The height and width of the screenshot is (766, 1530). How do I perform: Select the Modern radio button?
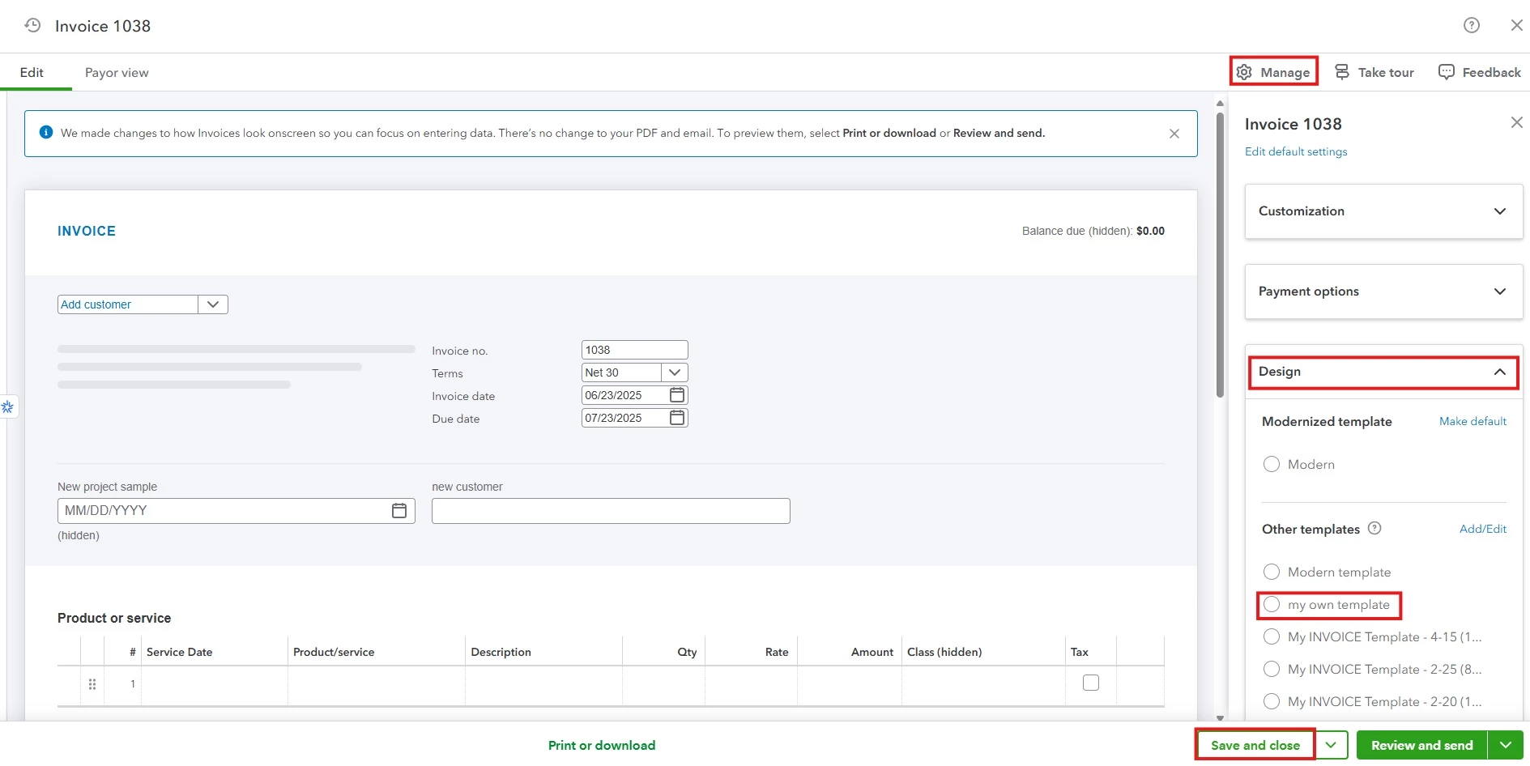point(1272,464)
